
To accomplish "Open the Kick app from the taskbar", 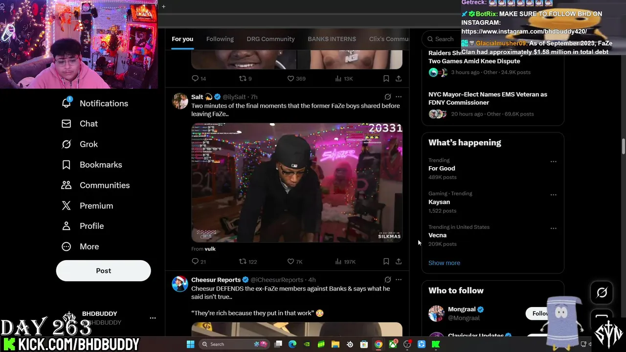I will point(436,344).
